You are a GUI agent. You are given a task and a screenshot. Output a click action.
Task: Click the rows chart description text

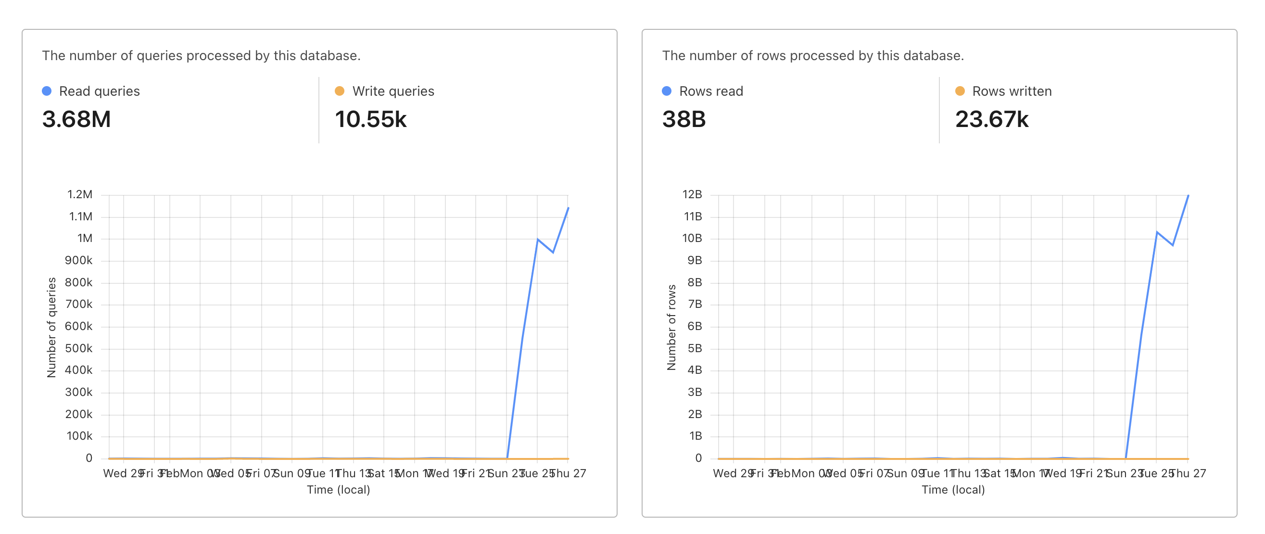pyautogui.click(x=813, y=55)
